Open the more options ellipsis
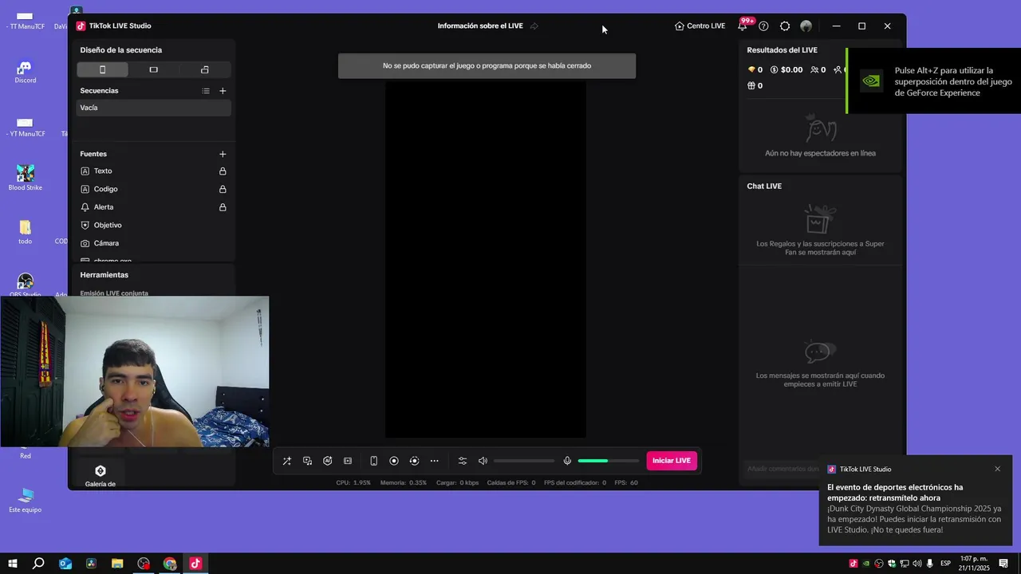The image size is (1021, 574). pos(435,461)
